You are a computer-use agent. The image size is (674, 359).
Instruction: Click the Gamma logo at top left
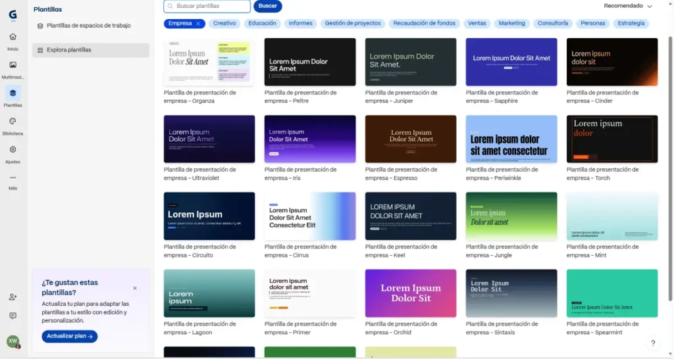[13, 15]
